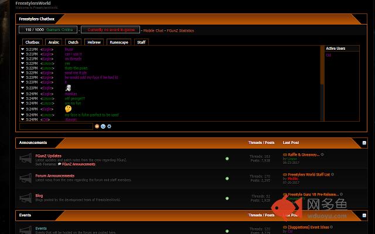This screenshot has height=234, width=375.
Task: Click the face emote image at 5:23PM
Action: pos(68,88)
